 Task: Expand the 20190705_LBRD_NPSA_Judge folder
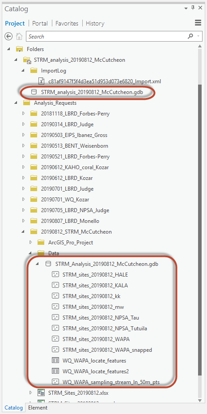coord(23,210)
